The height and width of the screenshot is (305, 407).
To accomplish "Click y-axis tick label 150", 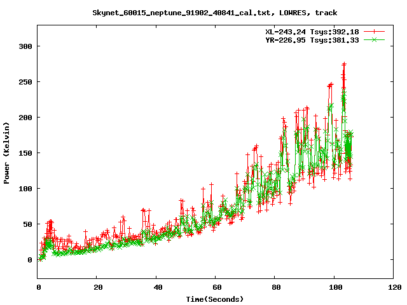I will click(25, 153).
